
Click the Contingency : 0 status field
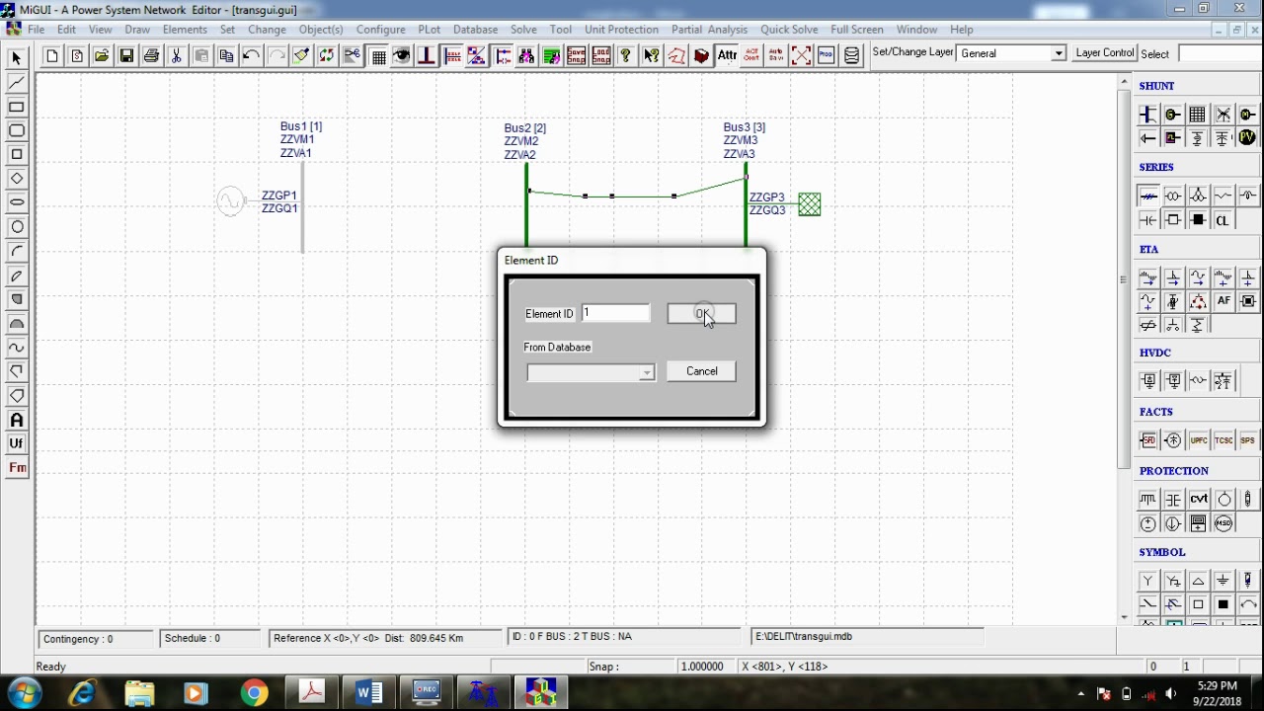pos(95,639)
